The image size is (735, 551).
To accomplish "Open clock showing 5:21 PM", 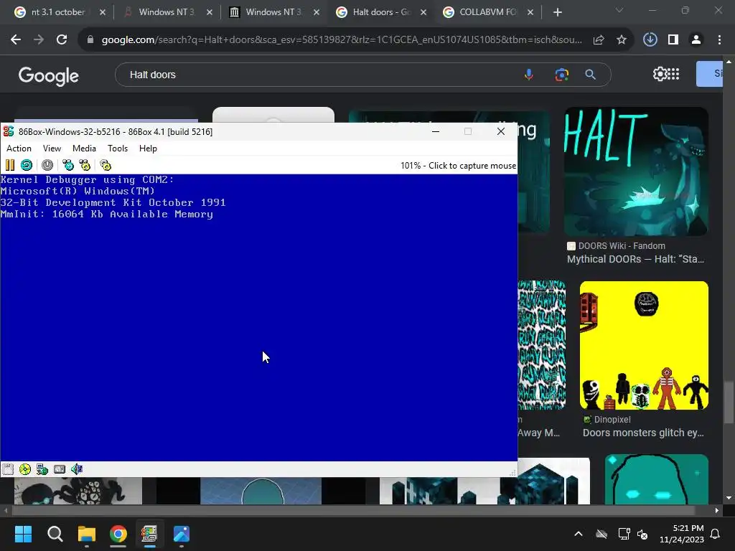I will pyautogui.click(x=682, y=534).
